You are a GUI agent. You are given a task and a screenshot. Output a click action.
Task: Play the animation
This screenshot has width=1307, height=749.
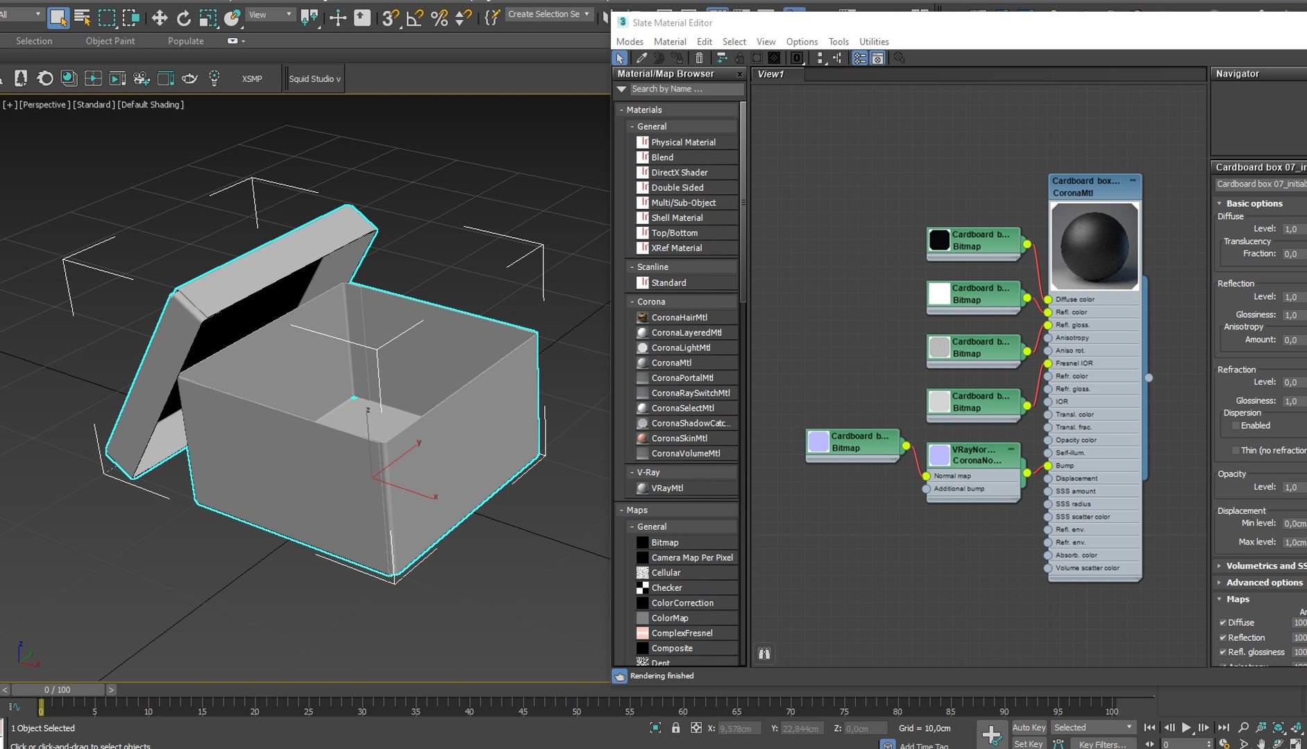click(1186, 728)
